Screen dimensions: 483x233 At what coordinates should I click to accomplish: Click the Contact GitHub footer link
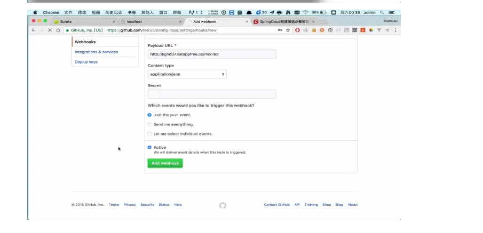click(x=276, y=205)
